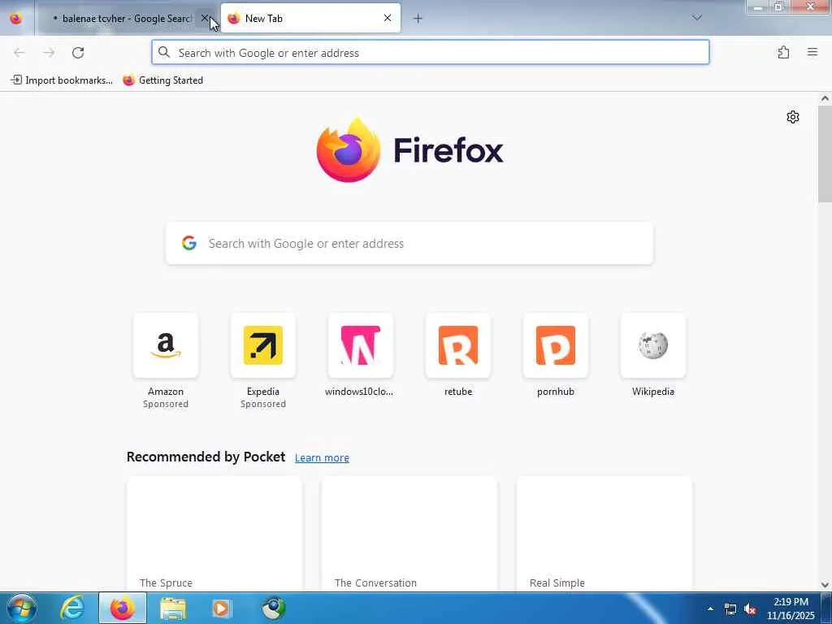Go back one page
This screenshot has height=624, width=832.
[19, 53]
